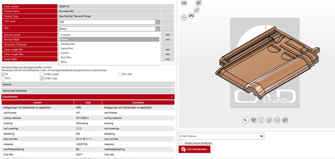
Task: Enable the COBie.Impact checkbox
Action: (x=42, y=74)
